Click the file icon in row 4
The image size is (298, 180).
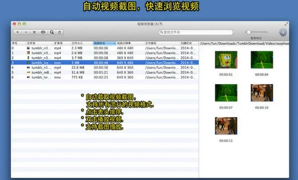coord(28,68)
